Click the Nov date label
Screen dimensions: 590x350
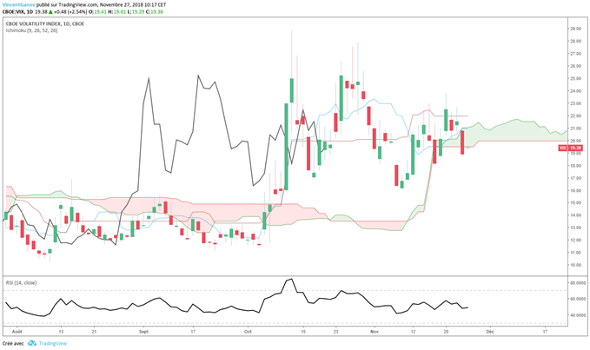point(374,332)
